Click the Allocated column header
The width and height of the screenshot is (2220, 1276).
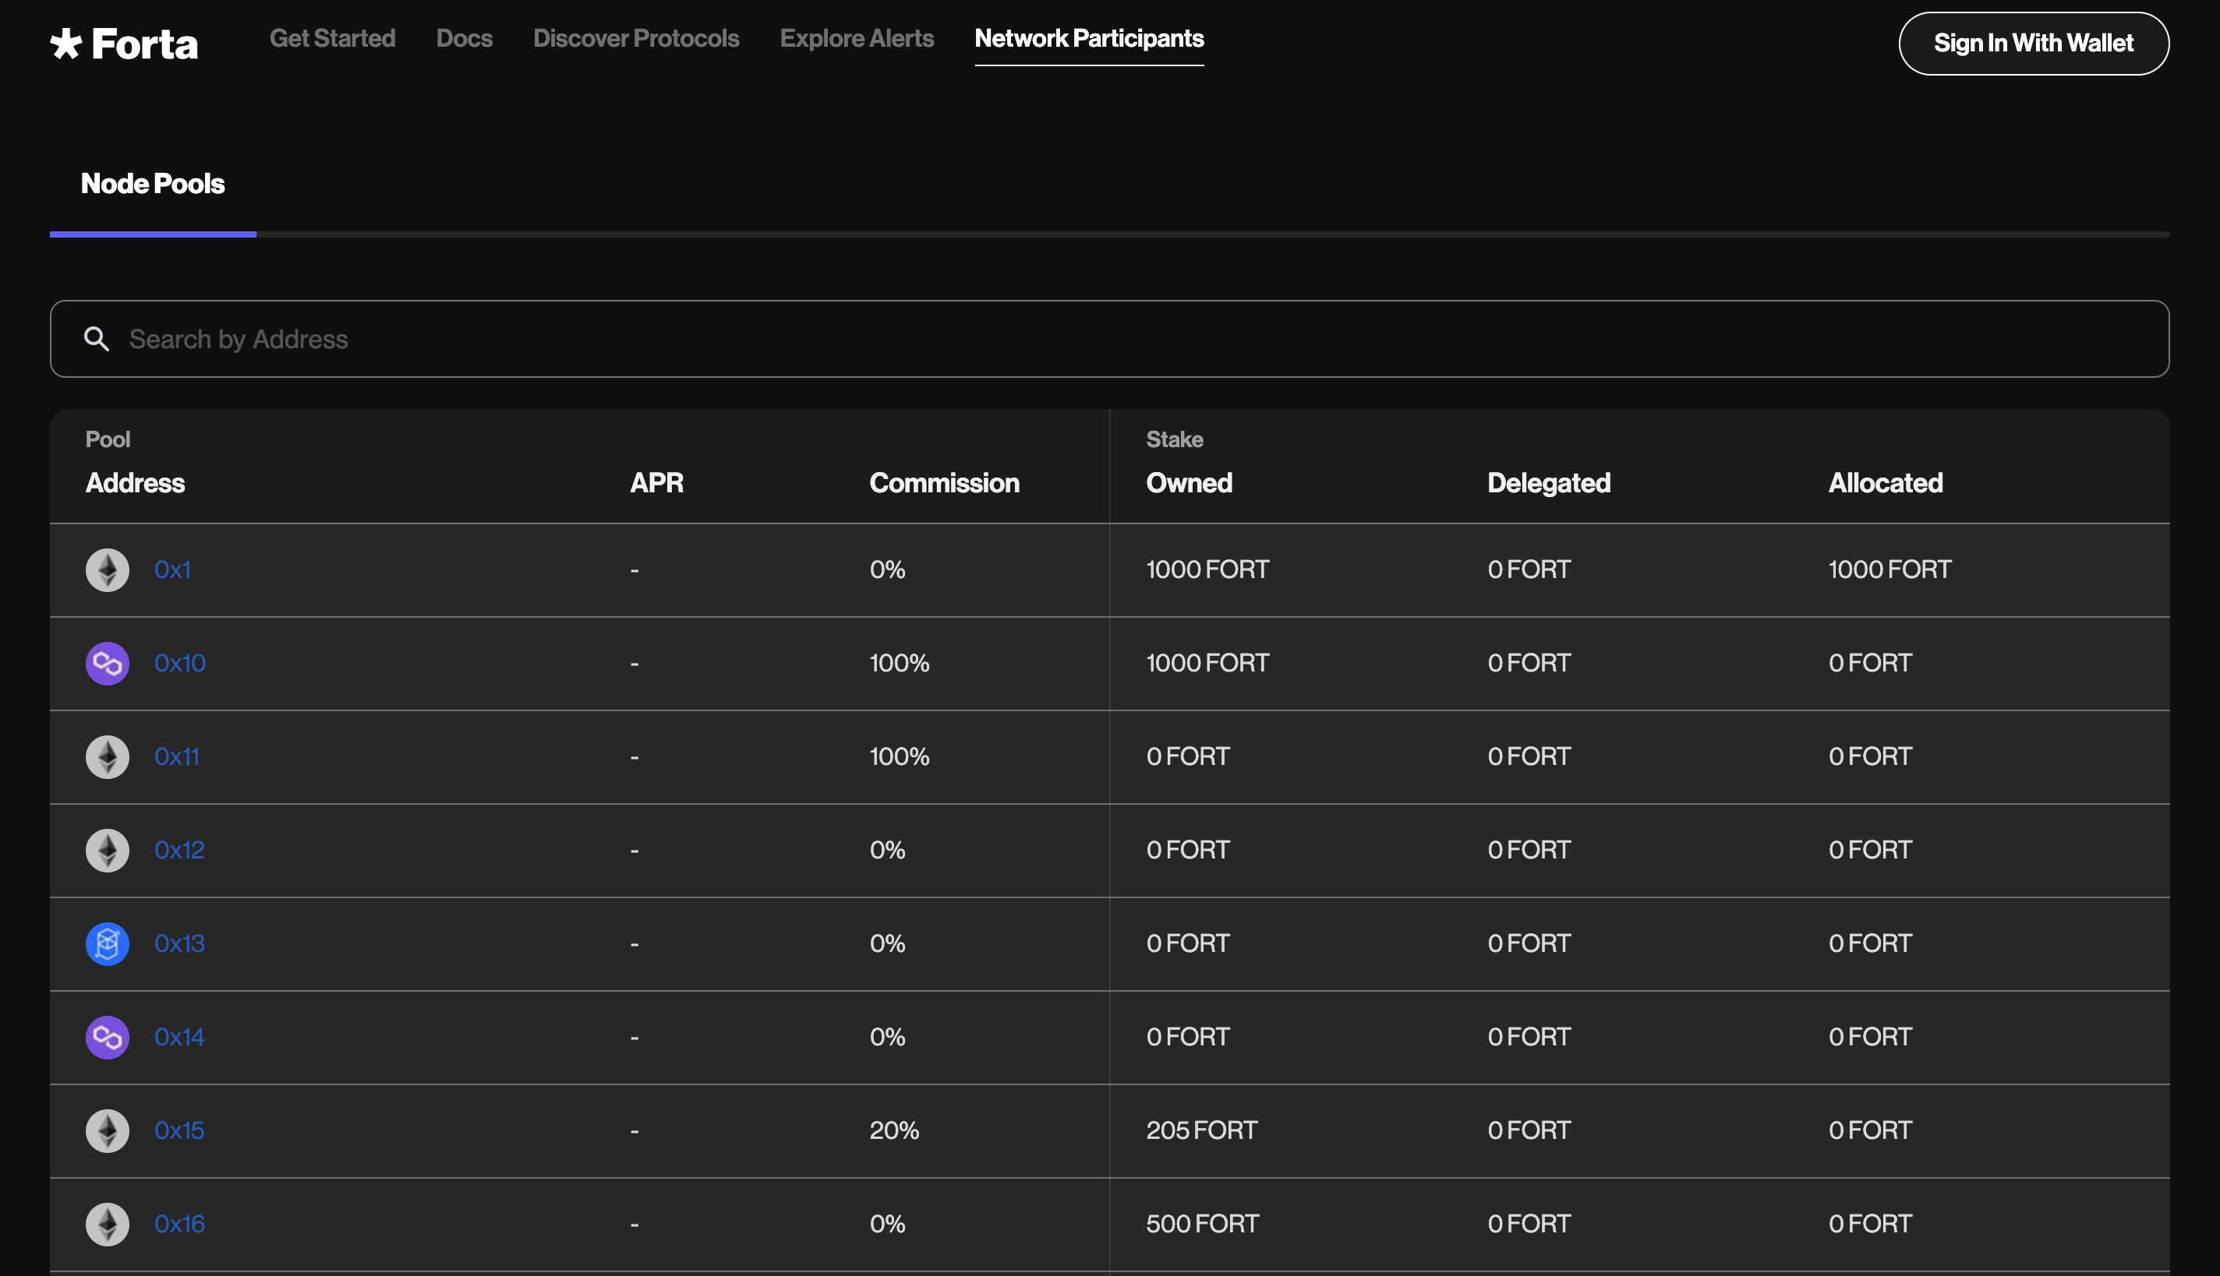point(1885,483)
